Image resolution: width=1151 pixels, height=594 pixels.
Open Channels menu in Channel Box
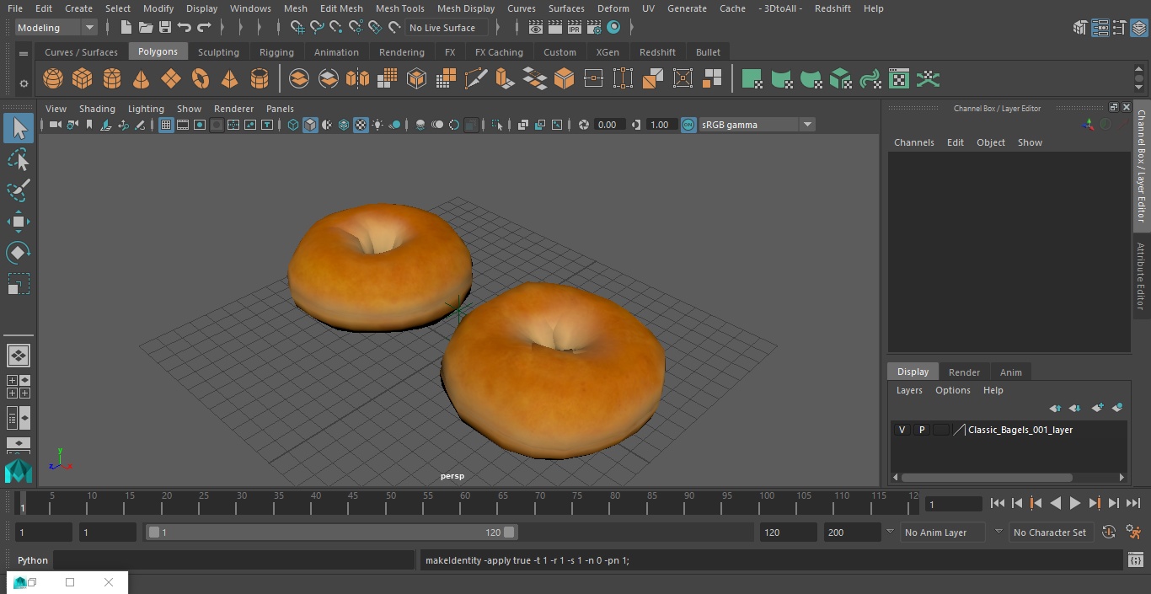point(913,142)
